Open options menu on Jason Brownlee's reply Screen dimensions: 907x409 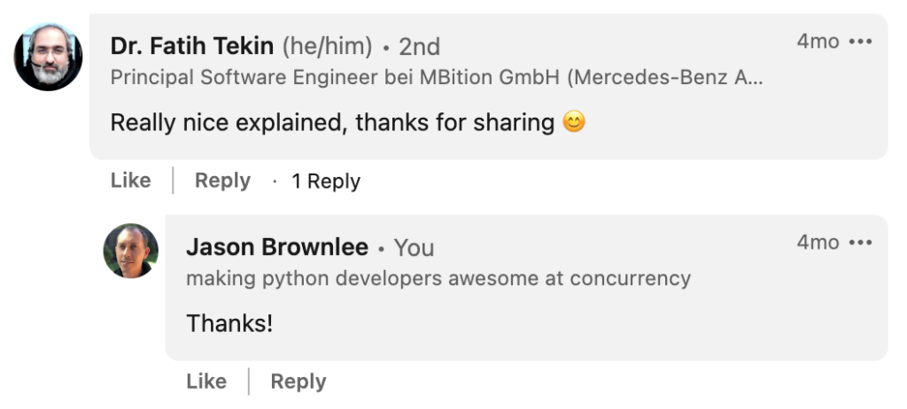[x=860, y=243]
